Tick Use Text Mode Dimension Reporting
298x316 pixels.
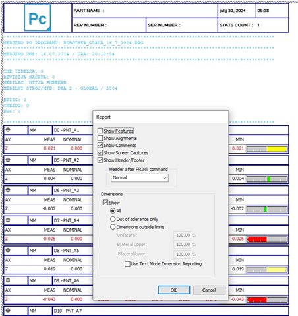(x=127, y=264)
